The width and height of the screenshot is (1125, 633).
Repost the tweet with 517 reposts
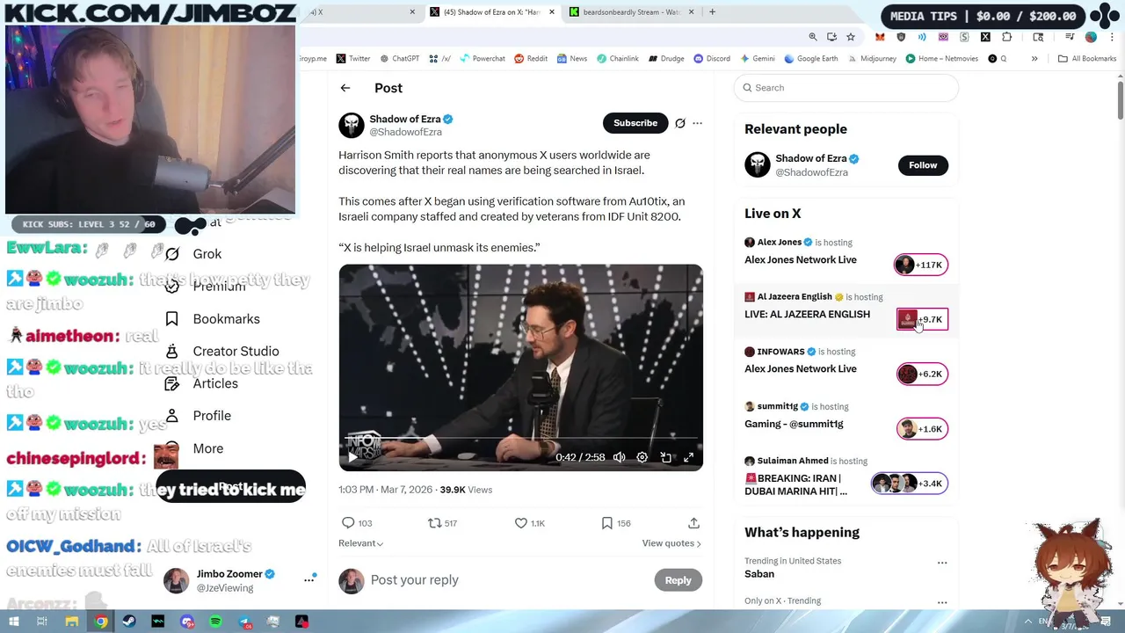pos(442,523)
